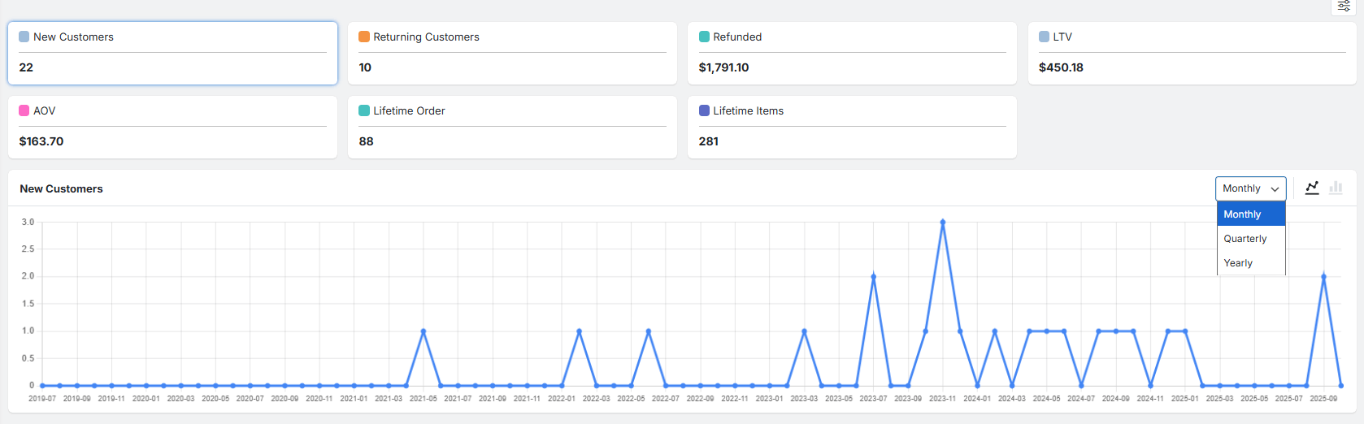Click the pink AOV card icon

pos(24,110)
